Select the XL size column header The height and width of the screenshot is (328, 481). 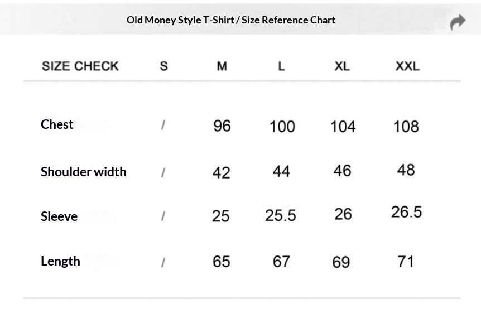[342, 66]
